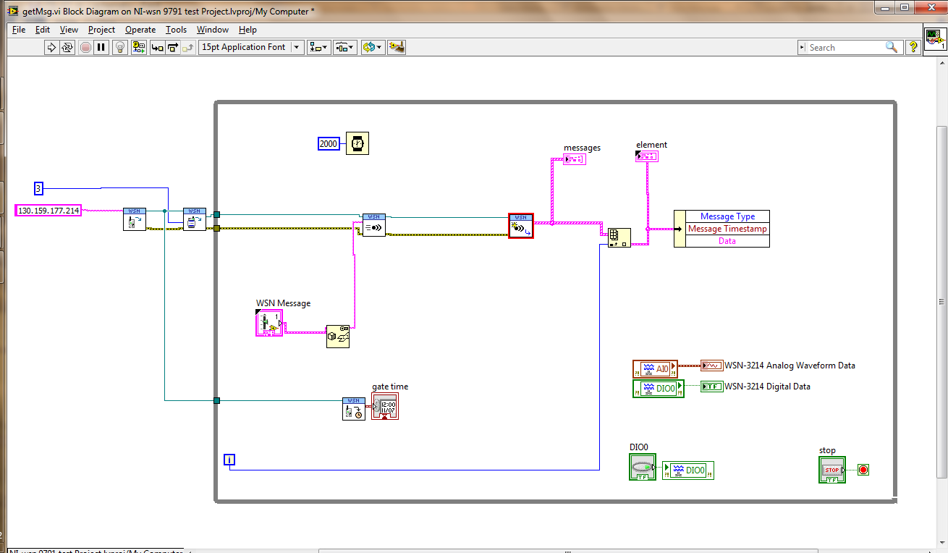948x553 pixels.
Task: Select the DIO0 boolean control terminal
Action: [x=643, y=467]
